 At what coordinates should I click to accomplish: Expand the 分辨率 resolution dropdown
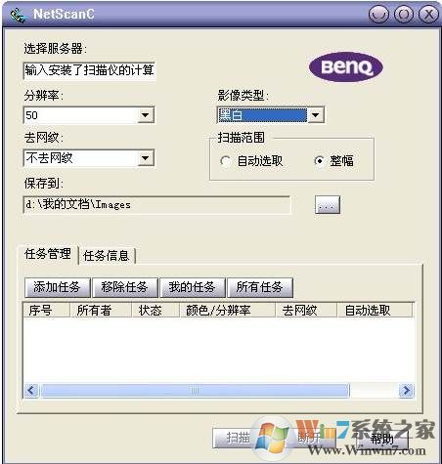[x=145, y=115]
